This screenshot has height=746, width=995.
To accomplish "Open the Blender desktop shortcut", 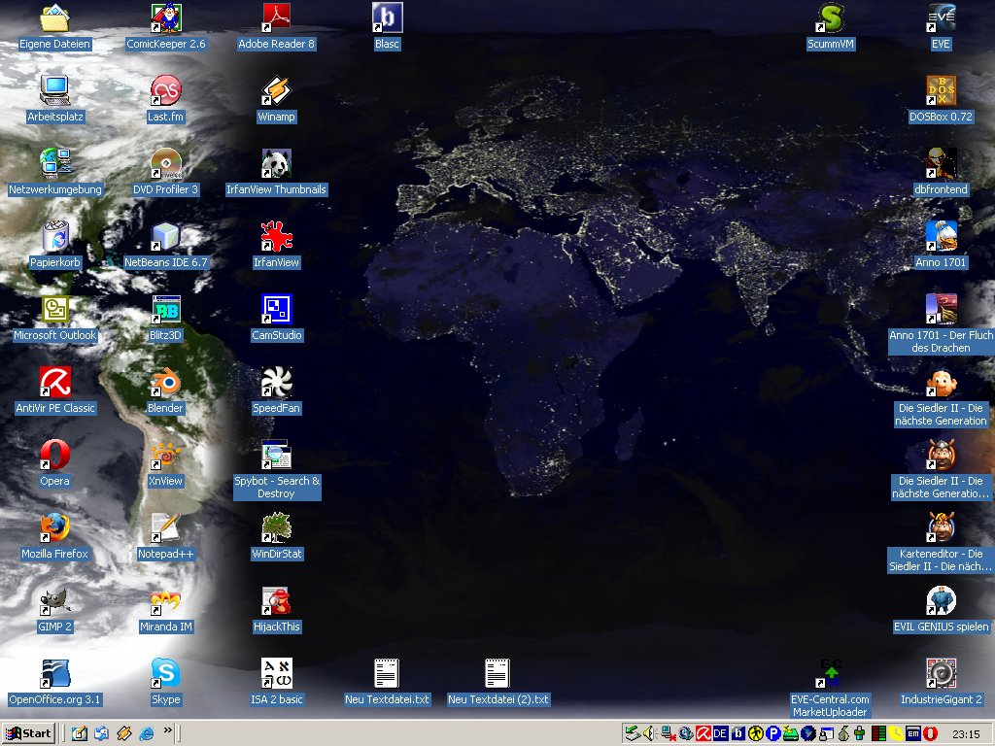I will pos(166,383).
